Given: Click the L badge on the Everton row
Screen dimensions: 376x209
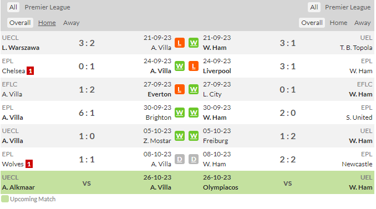Looking at the screenshot, I should [x=179, y=89].
